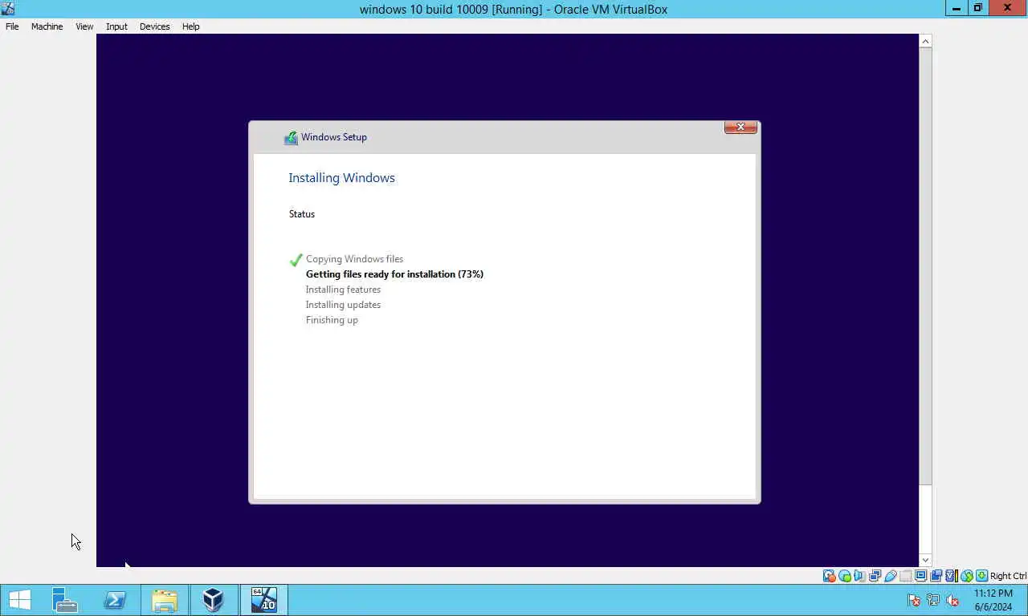The height and width of the screenshot is (616, 1028).
Task: Click the VirtualBox window title bar icon
Action: pyautogui.click(x=8, y=9)
